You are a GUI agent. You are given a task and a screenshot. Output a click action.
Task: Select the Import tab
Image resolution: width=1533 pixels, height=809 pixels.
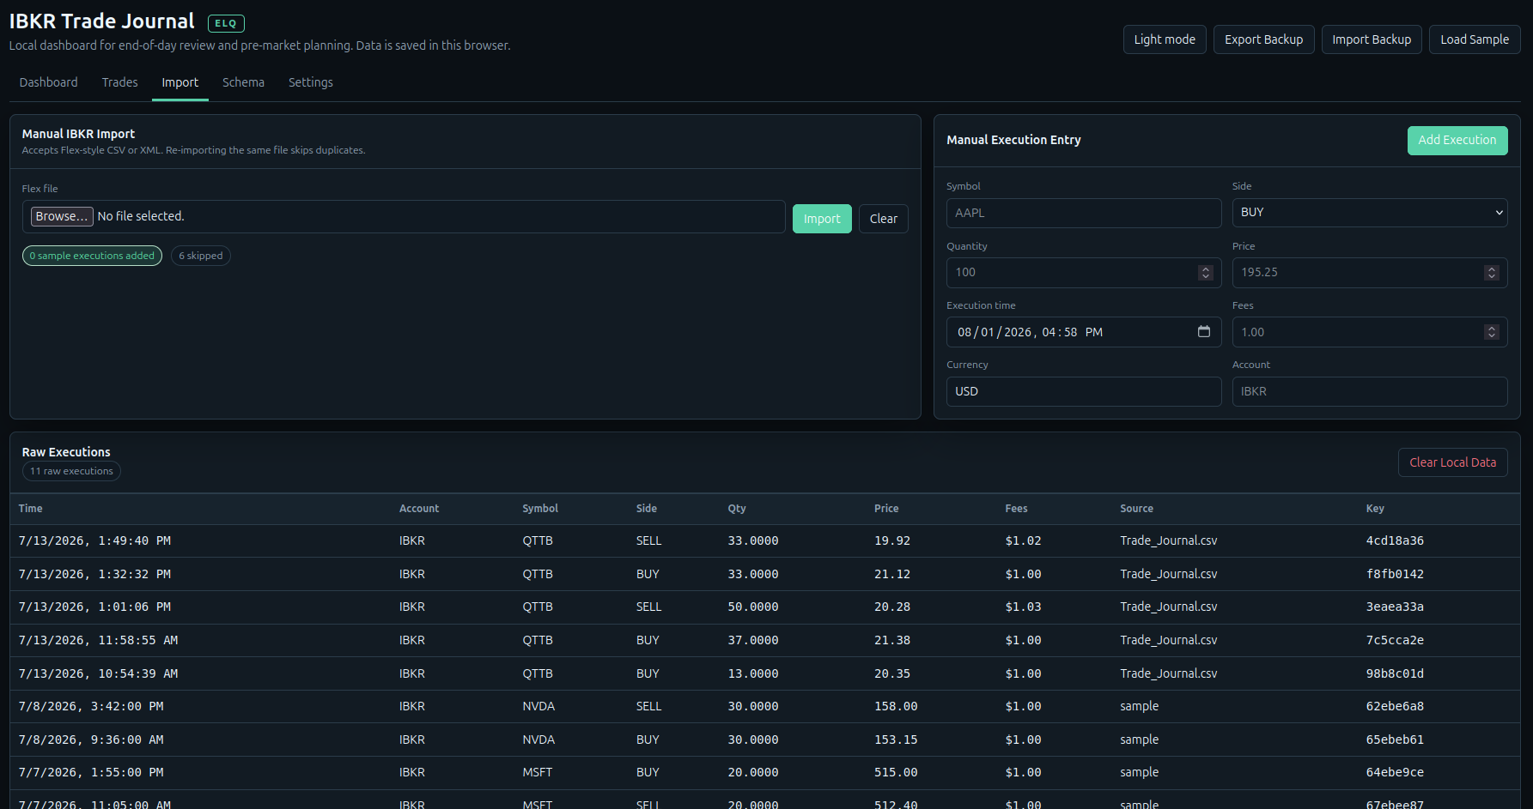click(x=180, y=82)
